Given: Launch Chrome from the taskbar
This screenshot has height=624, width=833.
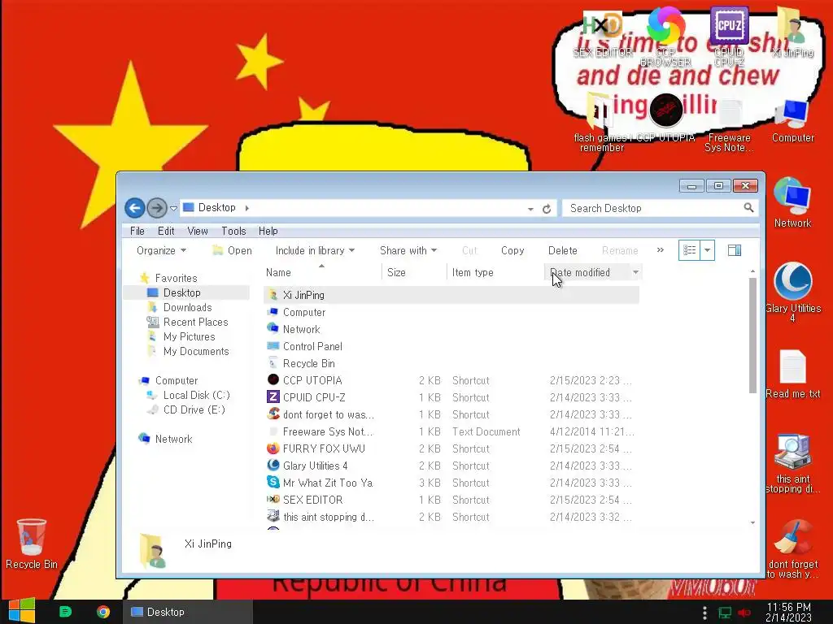Looking at the screenshot, I should point(103,612).
